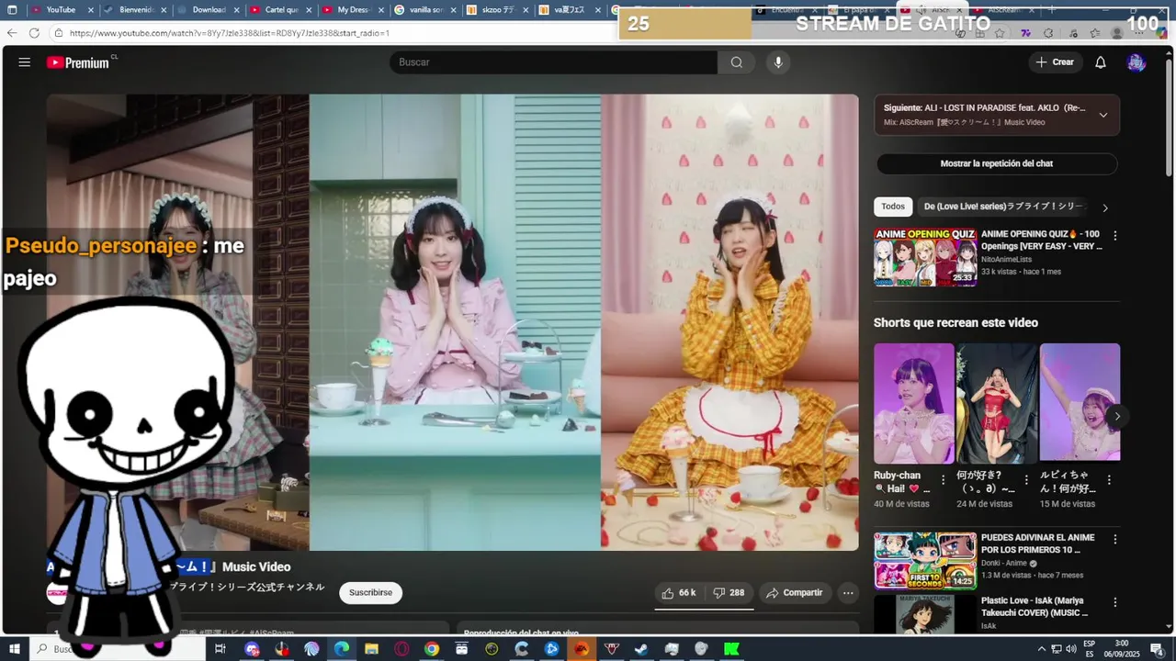Open Windows Start menu

coord(14,649)
